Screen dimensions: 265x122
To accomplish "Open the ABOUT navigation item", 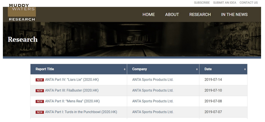I will pos(172,15).
